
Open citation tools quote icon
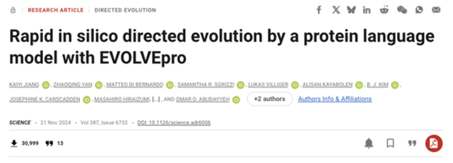point(412,143)
